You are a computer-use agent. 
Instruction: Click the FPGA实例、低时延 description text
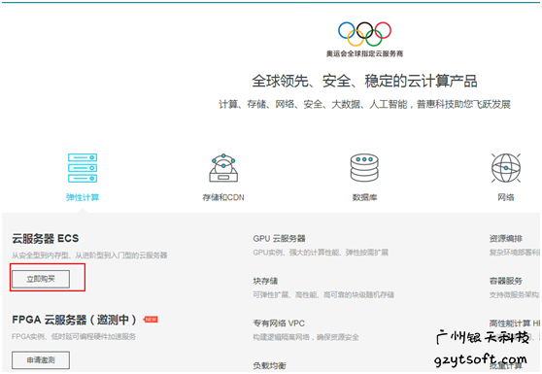(x=74, y=337)
